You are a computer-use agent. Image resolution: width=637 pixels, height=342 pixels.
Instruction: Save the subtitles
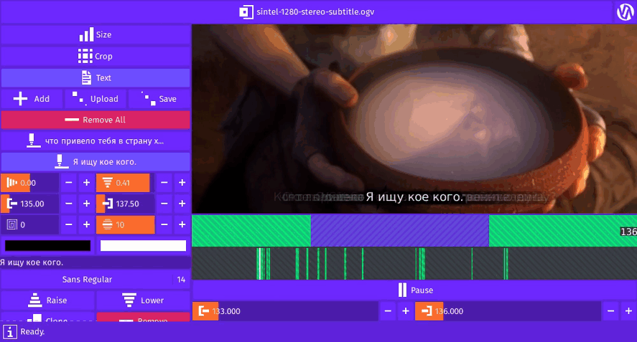click(x=159, y=99)
